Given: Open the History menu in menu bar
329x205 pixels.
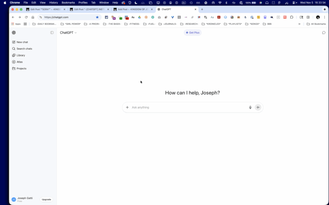Looking at the screenshot, I should point(53,3).
